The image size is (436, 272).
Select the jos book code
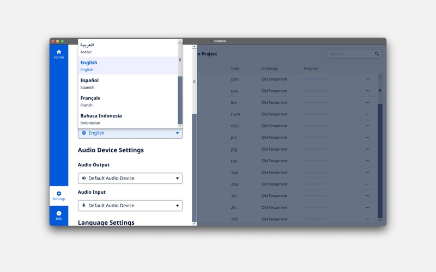point(234,138)
